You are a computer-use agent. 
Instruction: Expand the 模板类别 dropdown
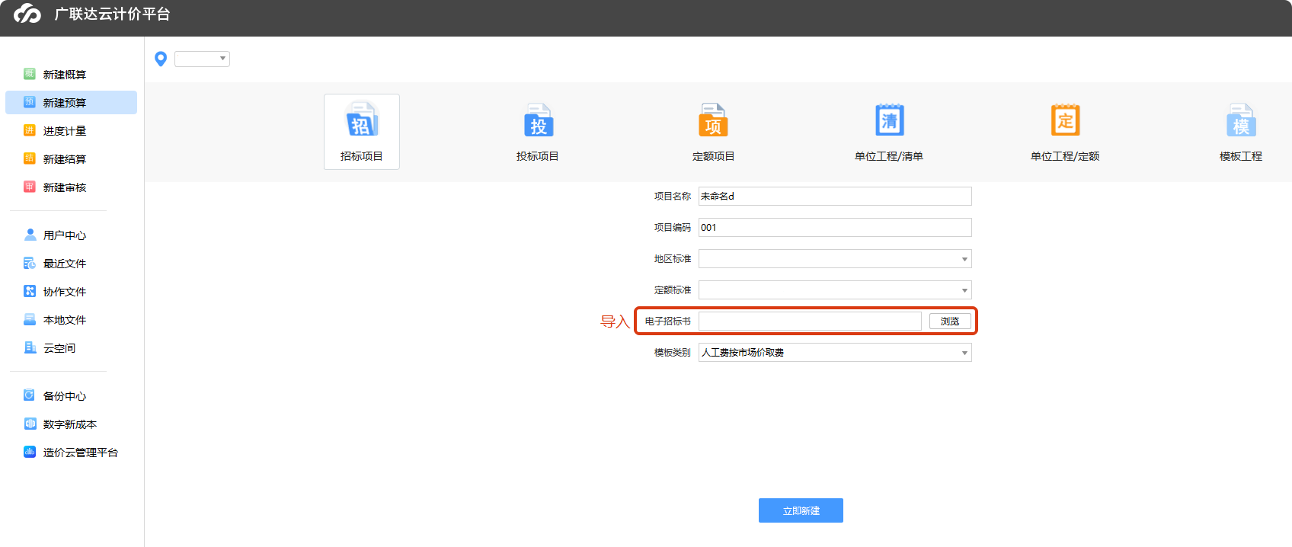[x=835, y=352]
